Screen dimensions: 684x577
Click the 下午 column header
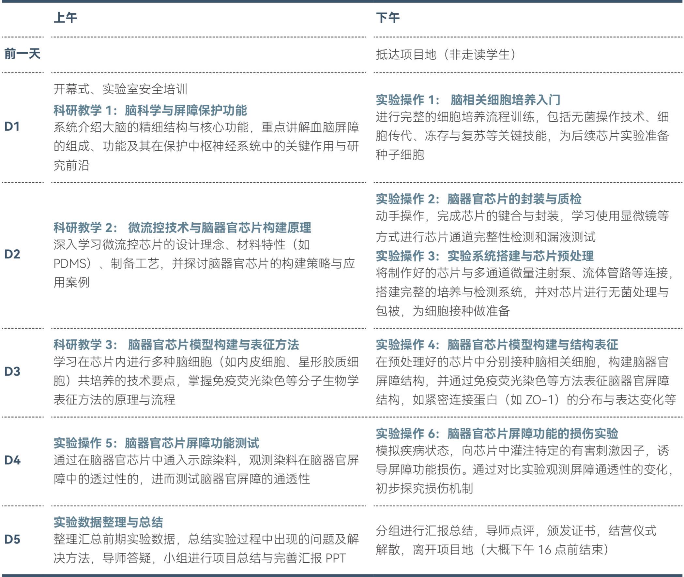click(388, 18)
